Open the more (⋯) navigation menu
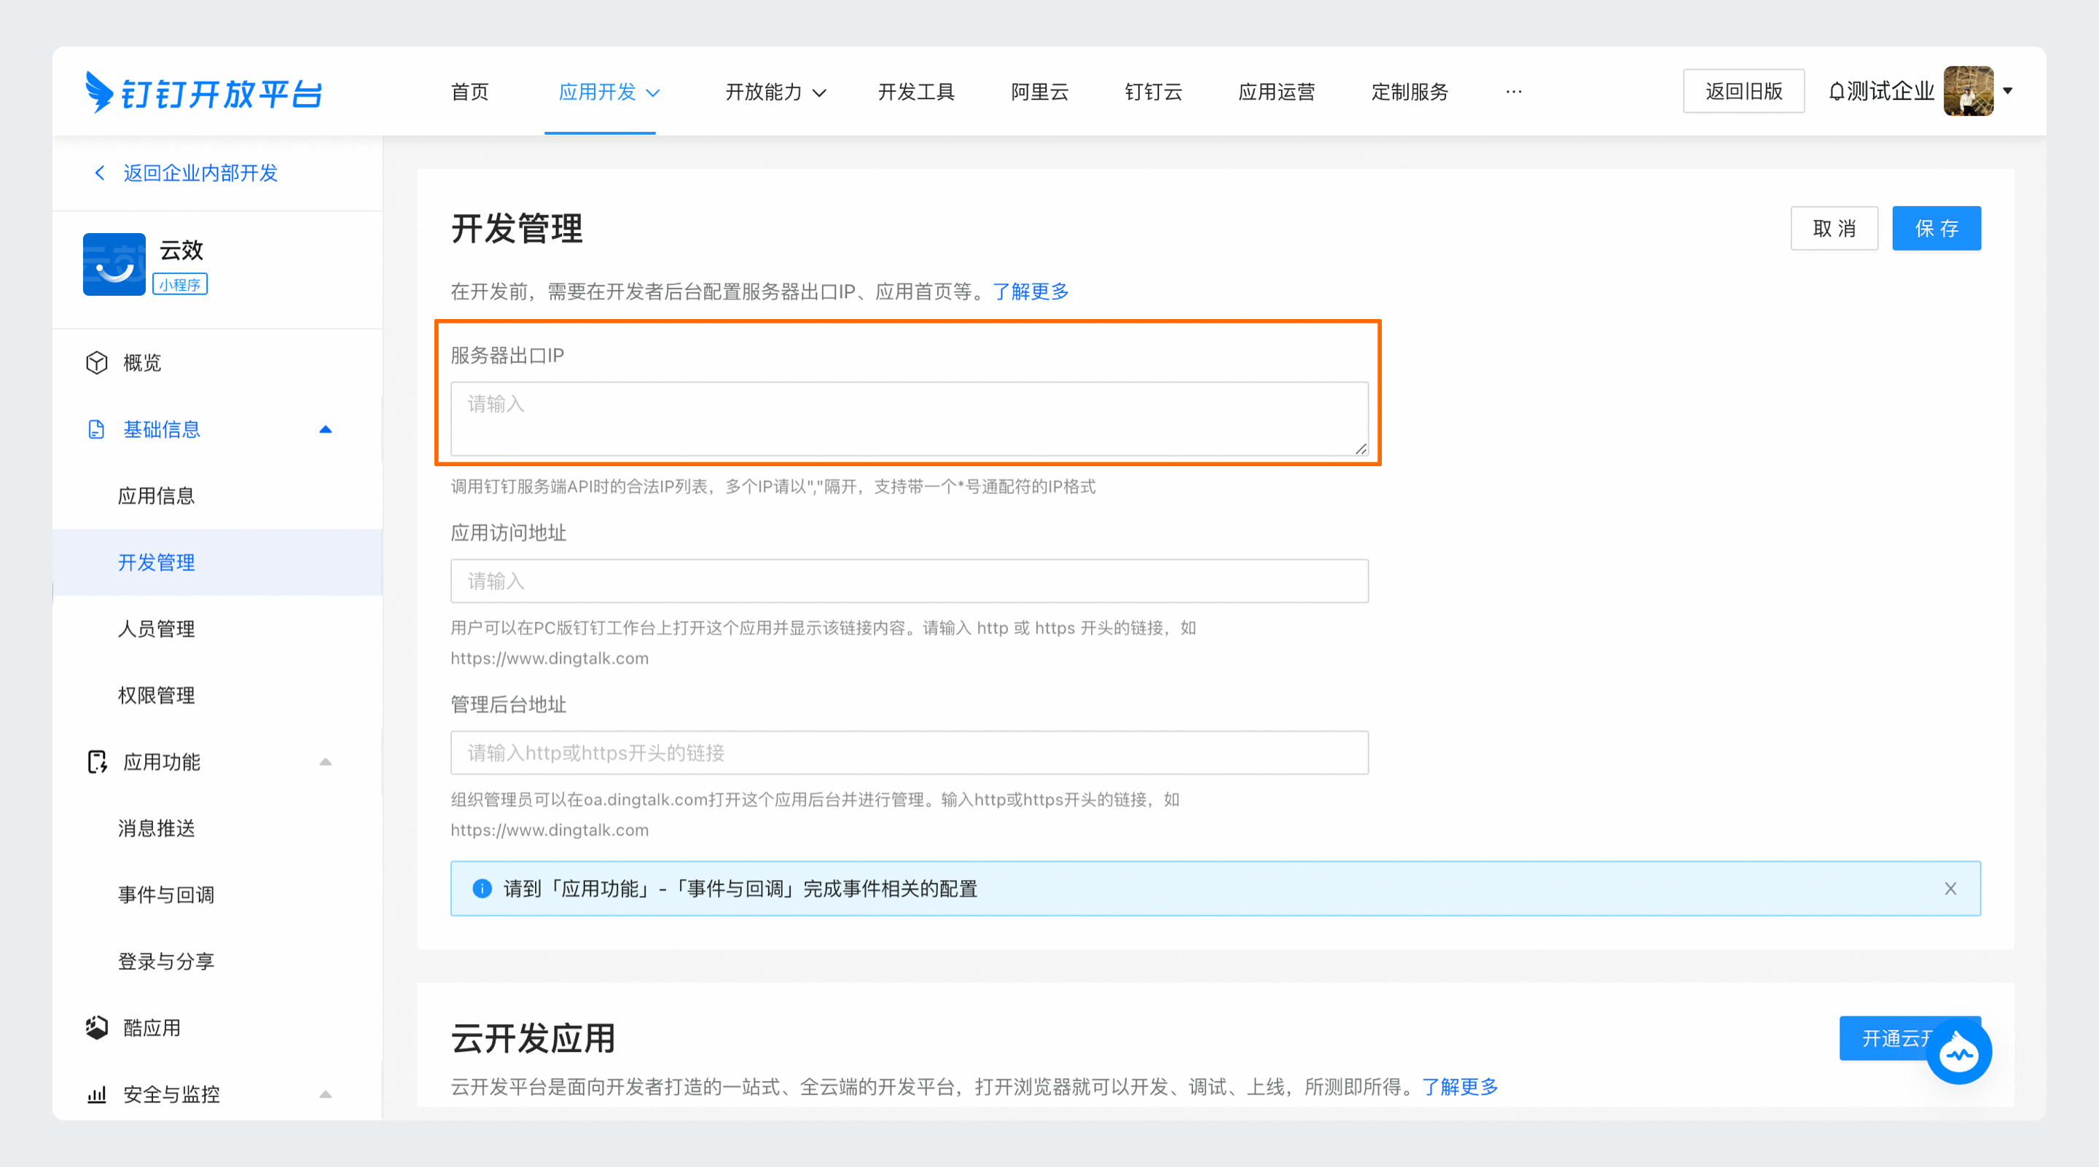 point(1513,91)
